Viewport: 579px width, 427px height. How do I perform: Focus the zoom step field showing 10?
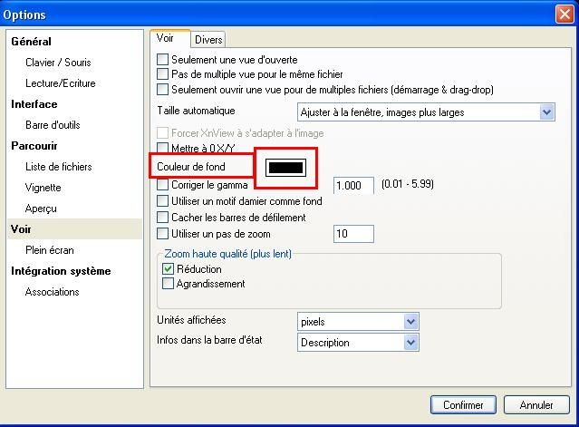click(x=353, y=235)
